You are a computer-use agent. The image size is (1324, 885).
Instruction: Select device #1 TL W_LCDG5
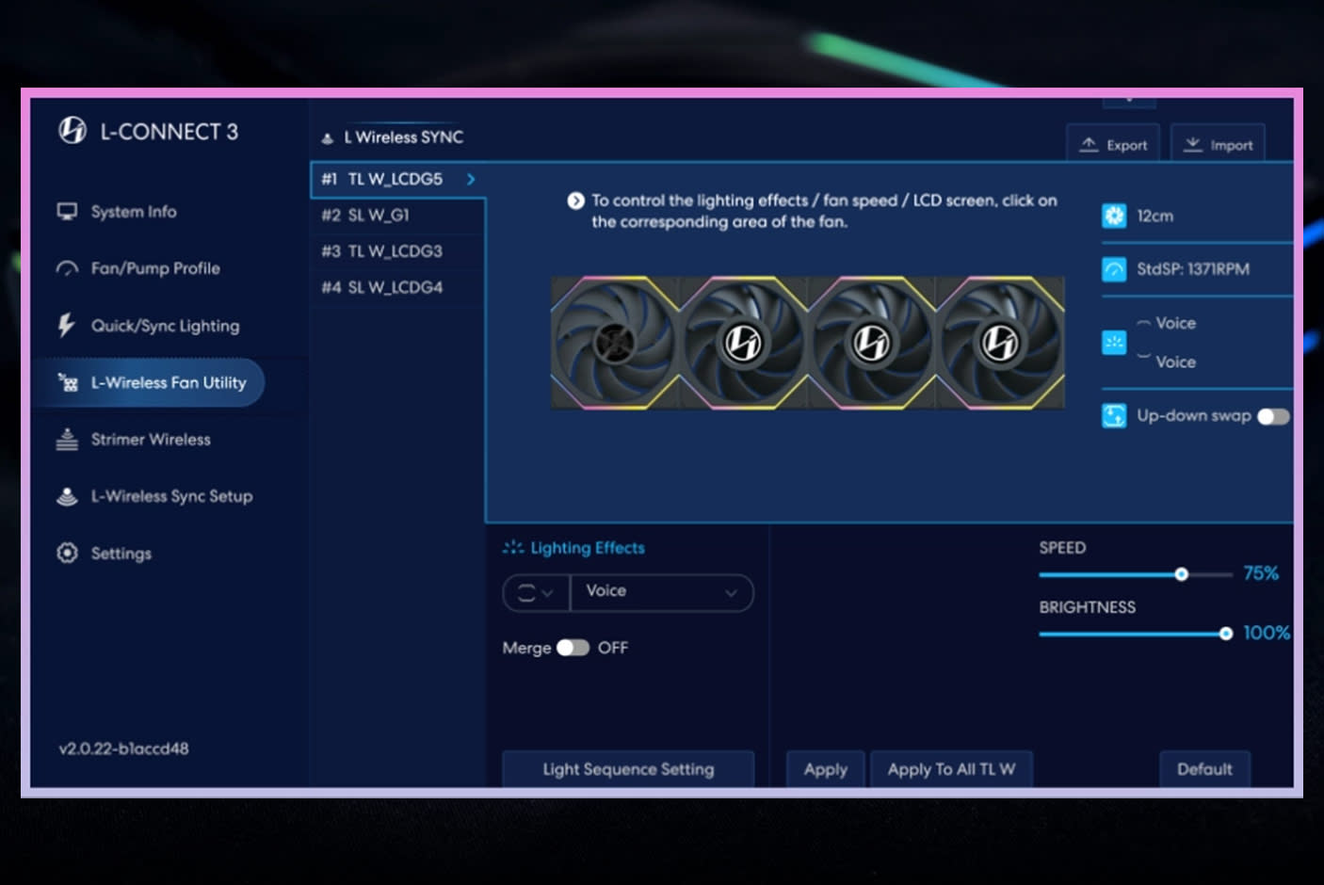point(397,179)
